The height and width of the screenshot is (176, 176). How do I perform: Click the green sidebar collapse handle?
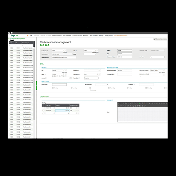(37, 86)
